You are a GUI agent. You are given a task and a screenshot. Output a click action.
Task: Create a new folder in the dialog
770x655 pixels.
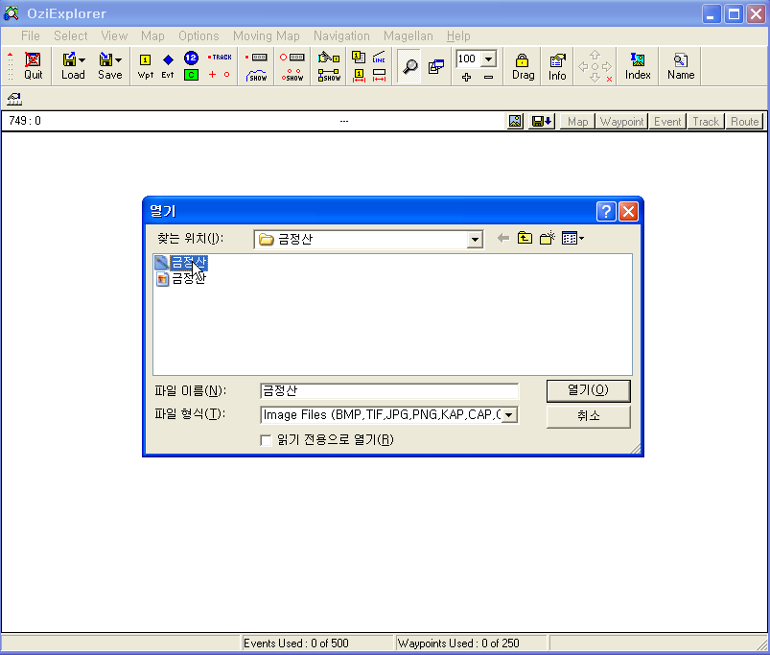click(x=547, y=238)
